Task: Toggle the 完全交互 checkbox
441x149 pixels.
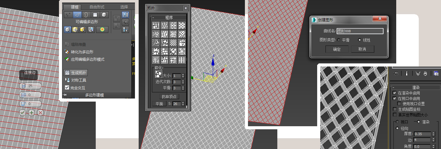Action: (67, 88)
